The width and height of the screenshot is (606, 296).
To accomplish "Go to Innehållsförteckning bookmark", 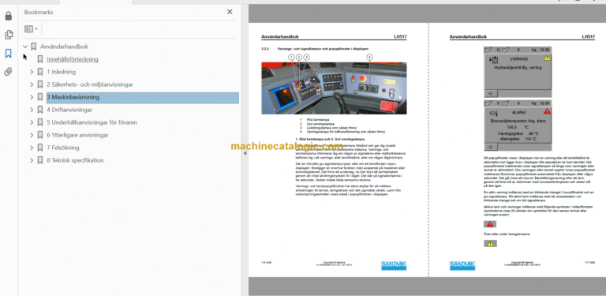I will (x=73, y=59).
